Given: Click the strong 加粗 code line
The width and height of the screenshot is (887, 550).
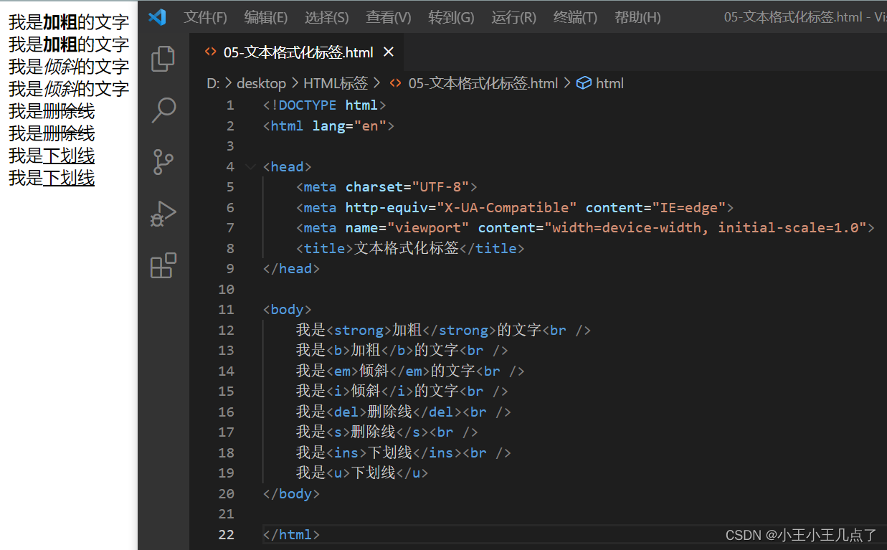Looking at the screenshot, I should (x=443, y=331).
